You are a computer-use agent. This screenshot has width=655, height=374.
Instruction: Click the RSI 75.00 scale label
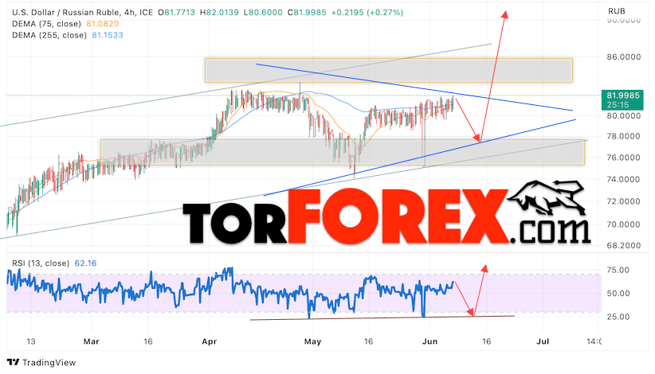(618, 270)
